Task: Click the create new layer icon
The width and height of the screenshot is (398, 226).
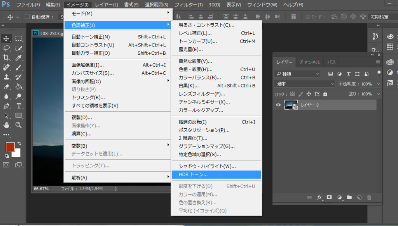Action: click(359, 197)
